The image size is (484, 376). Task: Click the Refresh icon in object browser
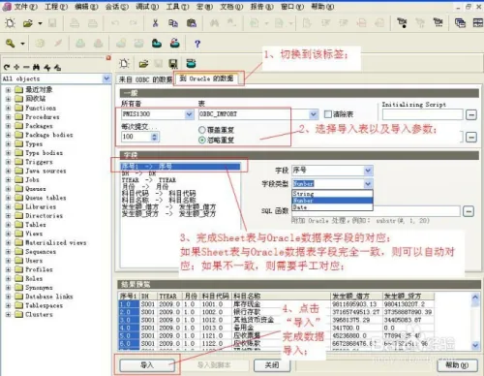pos(7,67)
